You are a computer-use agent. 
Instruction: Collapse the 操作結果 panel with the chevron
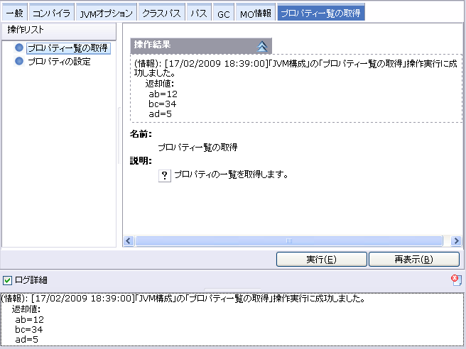[262, 45]
